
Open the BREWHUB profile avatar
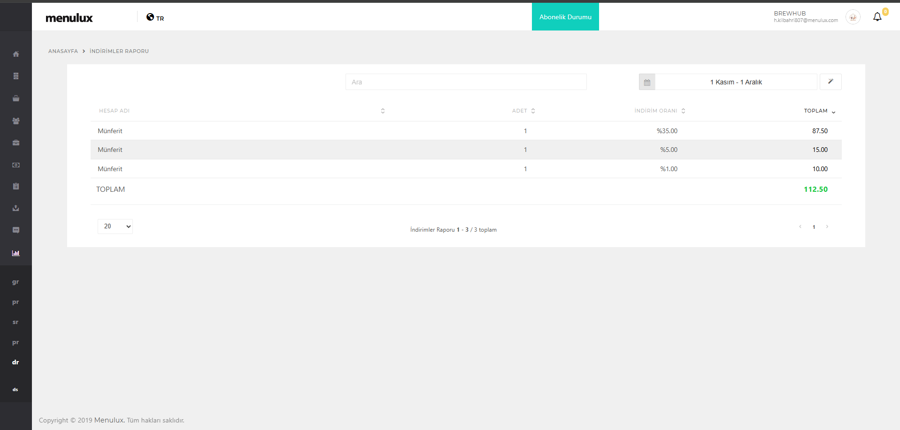[x=853, y=17]
